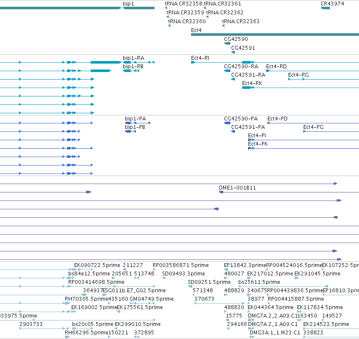Viewport: 359px width, 339px height.
Task: Click the EK175561.5prime label
Action: 140,308
